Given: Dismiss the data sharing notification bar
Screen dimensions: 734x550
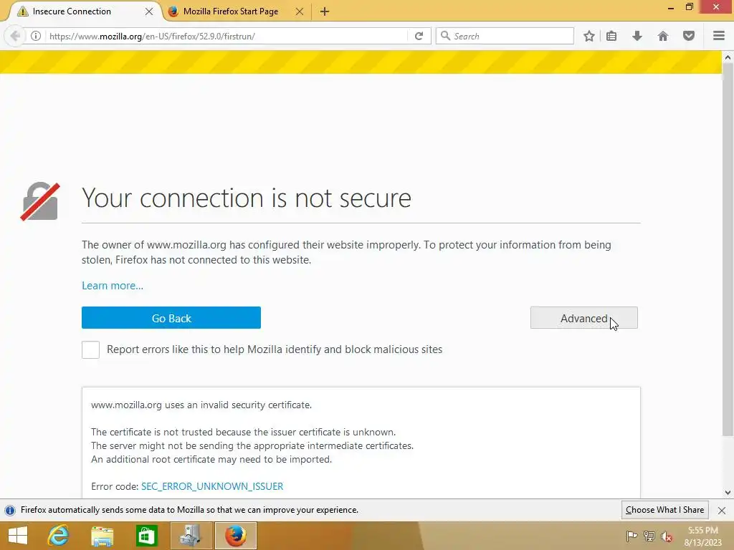Looking at the screenshot, I should pyautogui.click(x=721, y=510).
